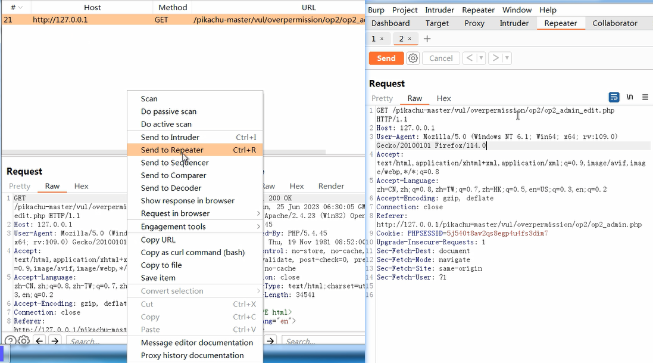Sort history by Host column header
This screenshot has width=653, height=363.
(92, 7)
